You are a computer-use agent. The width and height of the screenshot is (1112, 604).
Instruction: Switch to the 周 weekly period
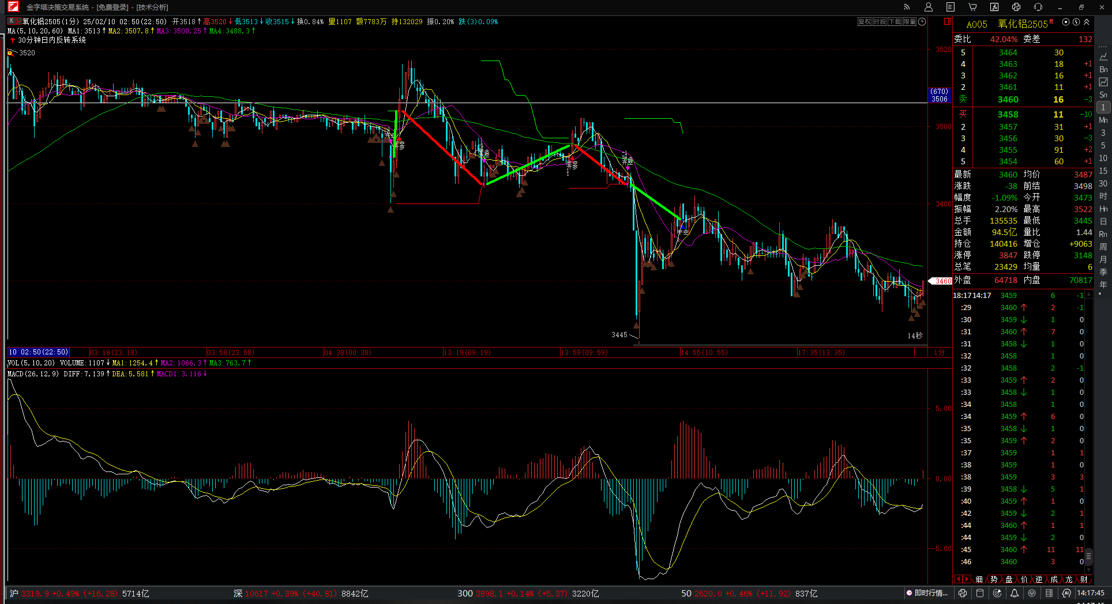click(x=1103, y=247)
